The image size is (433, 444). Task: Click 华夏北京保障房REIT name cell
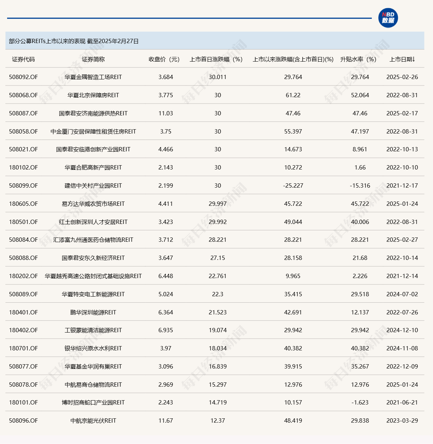point(93,95)
